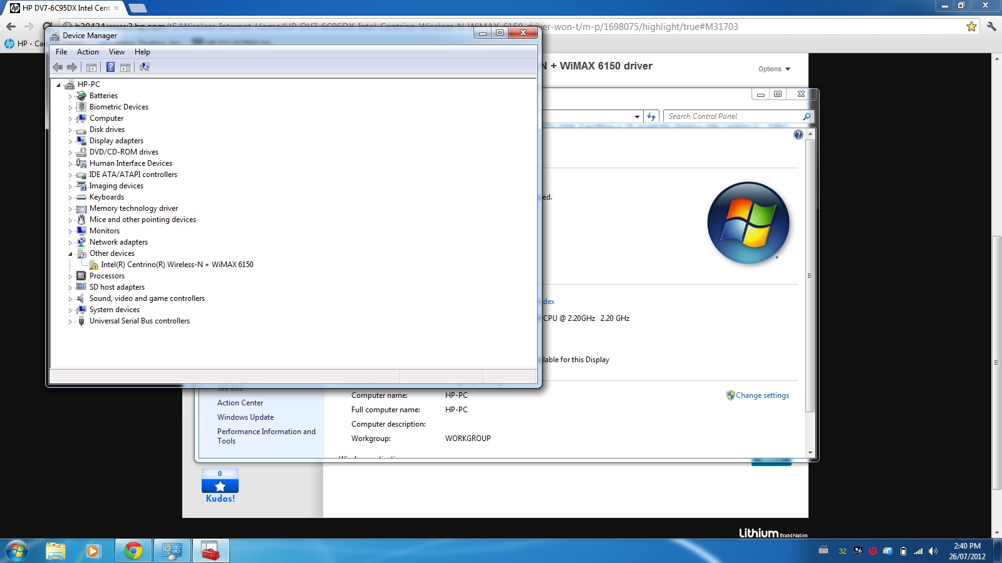Toggle the bookmark star in address bar

971,26
